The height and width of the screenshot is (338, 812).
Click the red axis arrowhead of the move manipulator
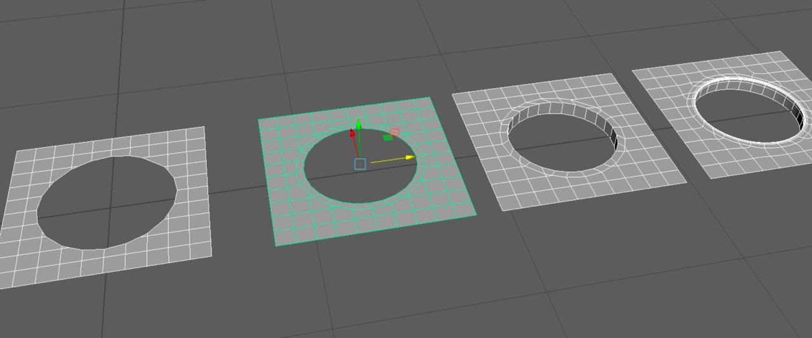[x=353, y=133]
